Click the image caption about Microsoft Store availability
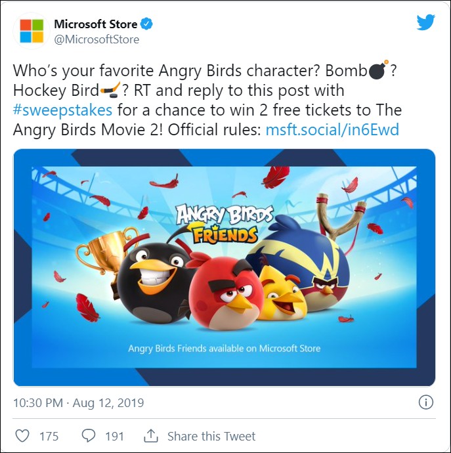This screenshot has height=453, width=451. [x=224, y=348]
